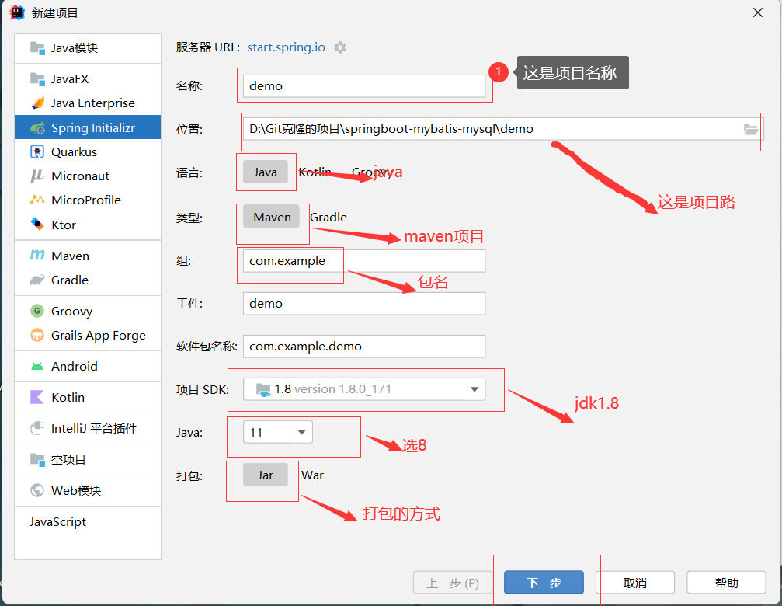Click the 打包: label text
The width and height of the screenshot is (782, 606).
click(x=189, y=475)
